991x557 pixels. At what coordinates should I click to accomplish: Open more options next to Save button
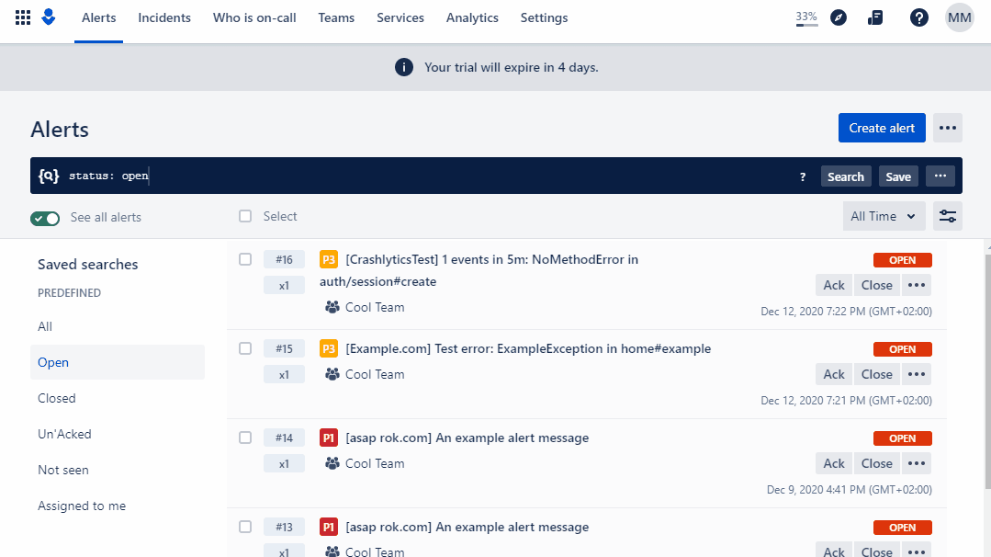click(x=940, y=176)
